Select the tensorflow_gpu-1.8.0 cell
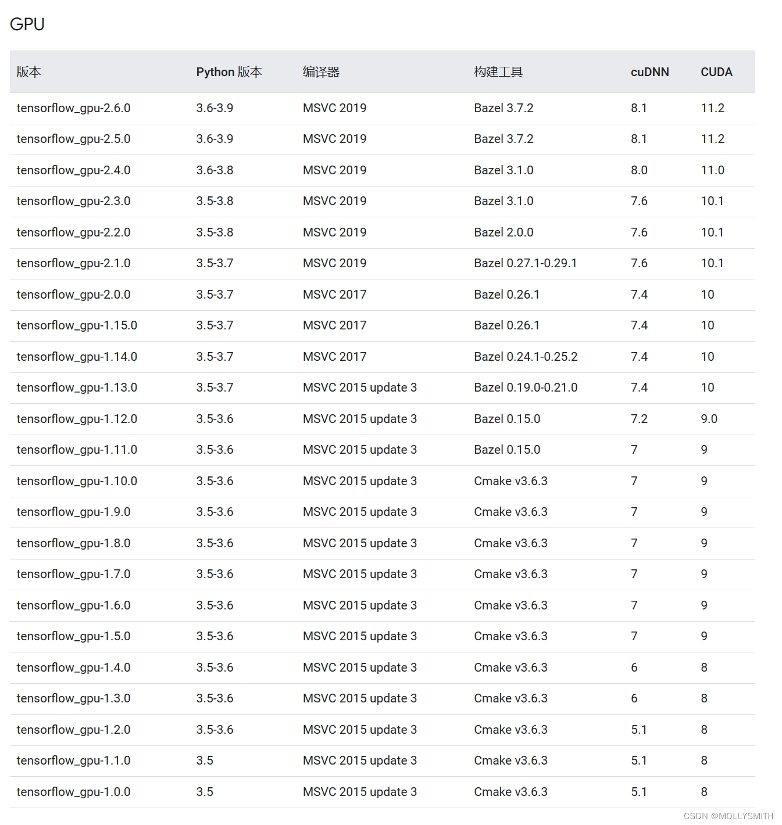 [73, 543]
